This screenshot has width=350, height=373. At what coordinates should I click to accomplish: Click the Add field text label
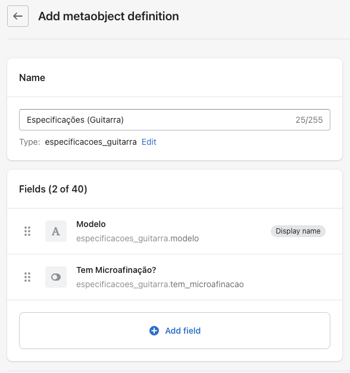(183, 331)
